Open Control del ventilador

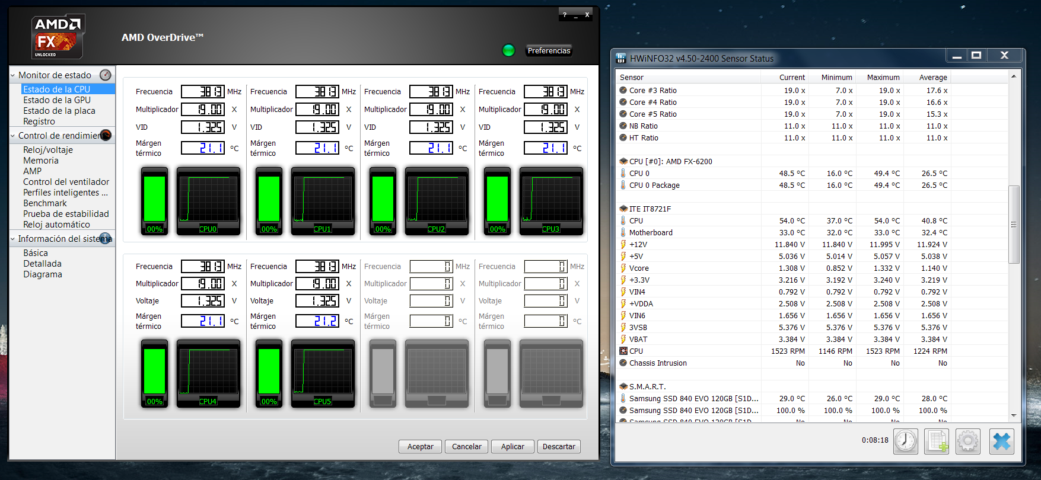pyautogui.click(x=66, y=182)
